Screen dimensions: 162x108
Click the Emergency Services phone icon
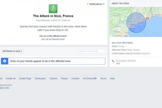[x=113, y=61]
